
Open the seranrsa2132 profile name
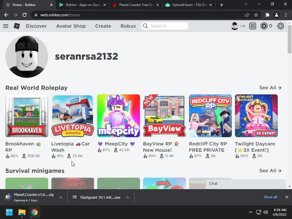click(86, 56)
